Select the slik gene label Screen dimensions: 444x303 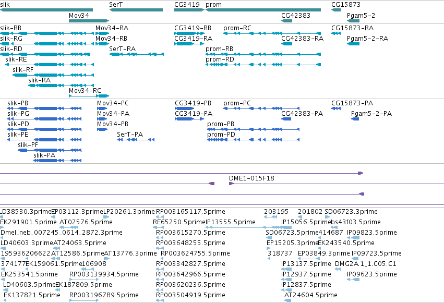tap(5, 5)
